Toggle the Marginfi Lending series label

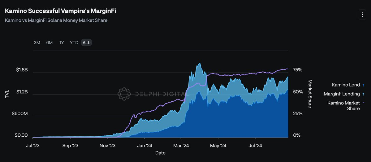(342, 94)
